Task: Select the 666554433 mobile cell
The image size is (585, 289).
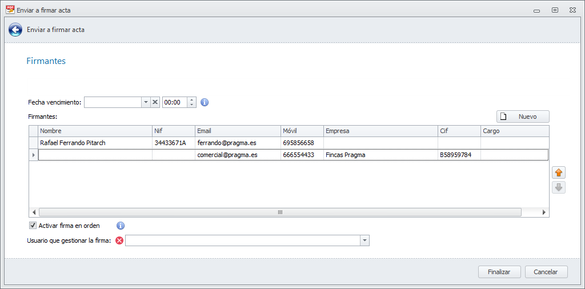Action: click(x=302, y=155)
